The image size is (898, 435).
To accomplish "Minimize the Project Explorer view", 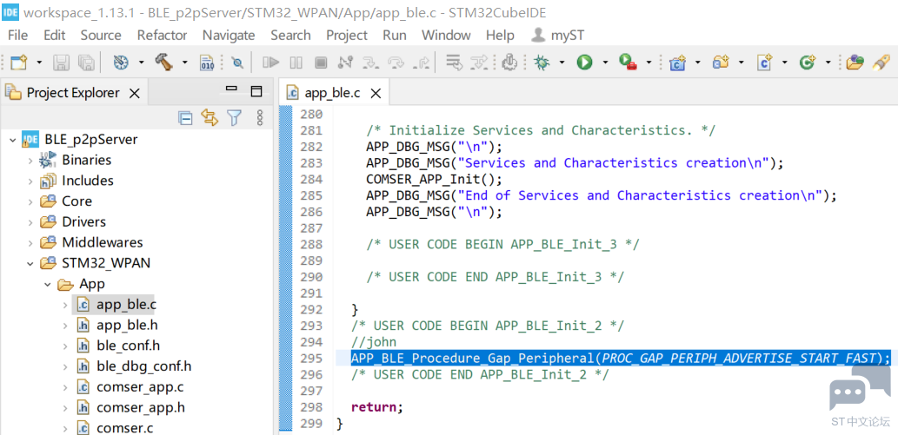I will [231, 89].
